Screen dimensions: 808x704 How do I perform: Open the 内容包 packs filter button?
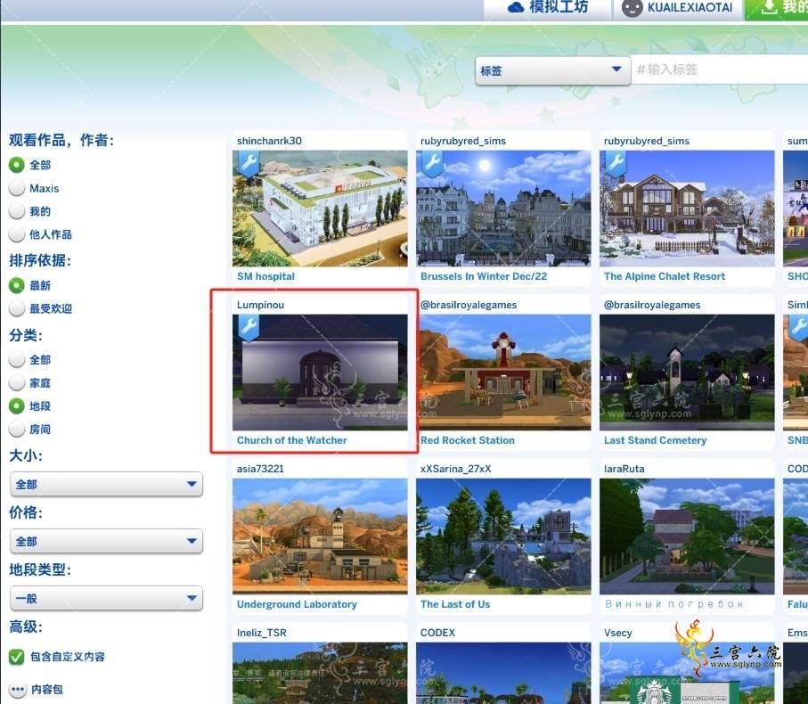[x=18, y=689]
